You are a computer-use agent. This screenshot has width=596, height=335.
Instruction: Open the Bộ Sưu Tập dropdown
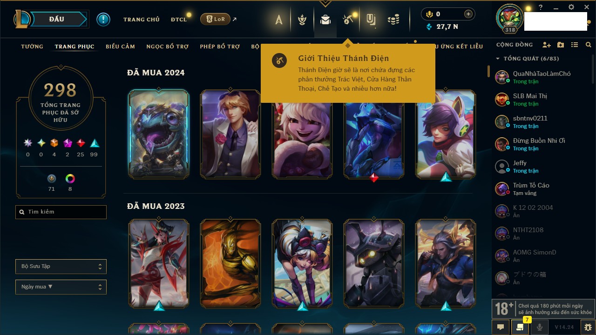coord(61,267)
